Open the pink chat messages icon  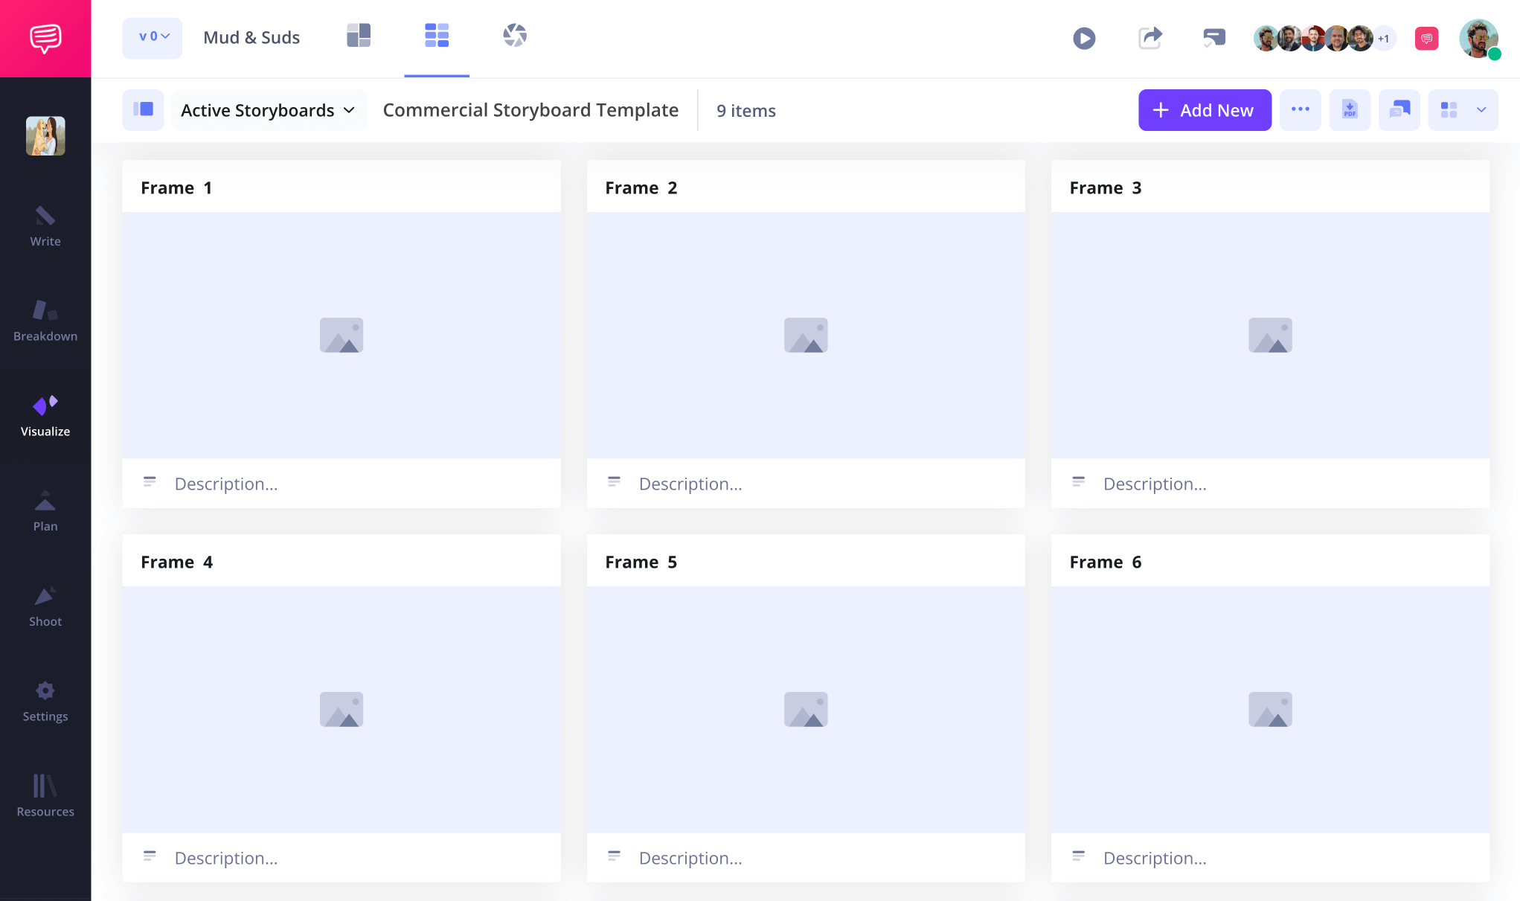click(x=1426, y=38)
